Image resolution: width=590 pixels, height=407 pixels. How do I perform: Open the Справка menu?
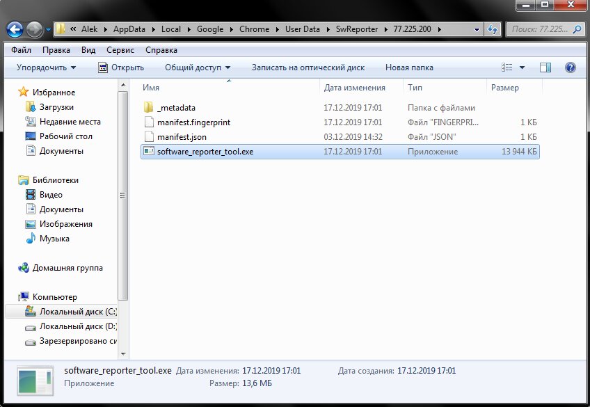[x=161, y=50]
